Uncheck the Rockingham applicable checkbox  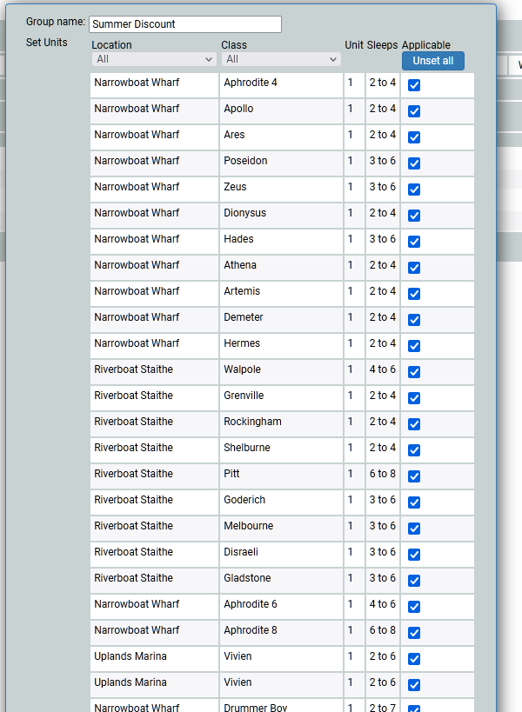414,424
